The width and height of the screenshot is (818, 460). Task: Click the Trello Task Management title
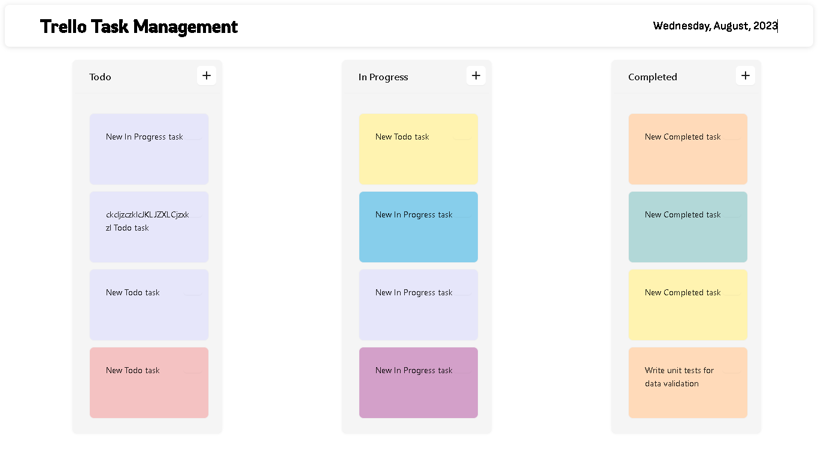pyautogui.click(x=138, y=26)
